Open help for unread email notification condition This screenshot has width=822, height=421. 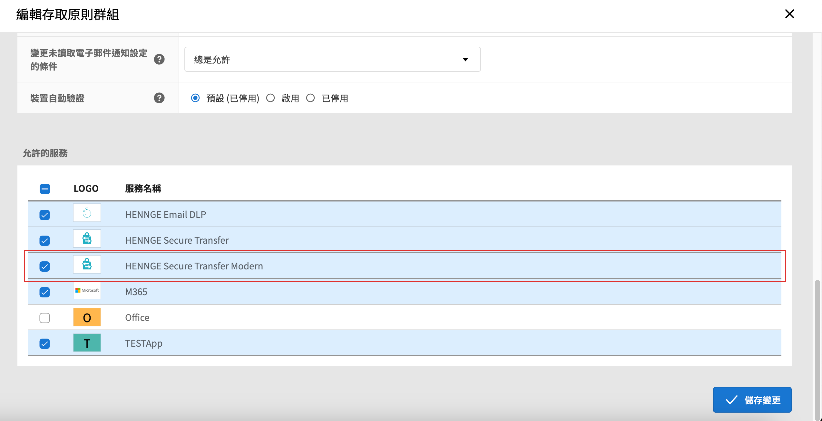pyautogui.click(x=159, y=59)
